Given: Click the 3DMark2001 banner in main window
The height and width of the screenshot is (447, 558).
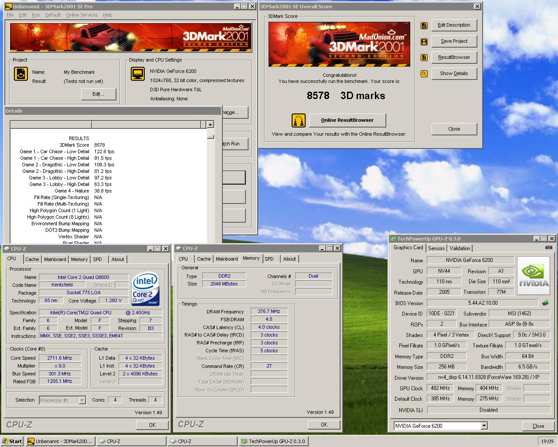Looking at the screenshot, I should point(131,37).
